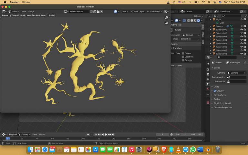Open Blender from the macOS dock
Viewport: 248px width, 155px height.
coord(207,150)
